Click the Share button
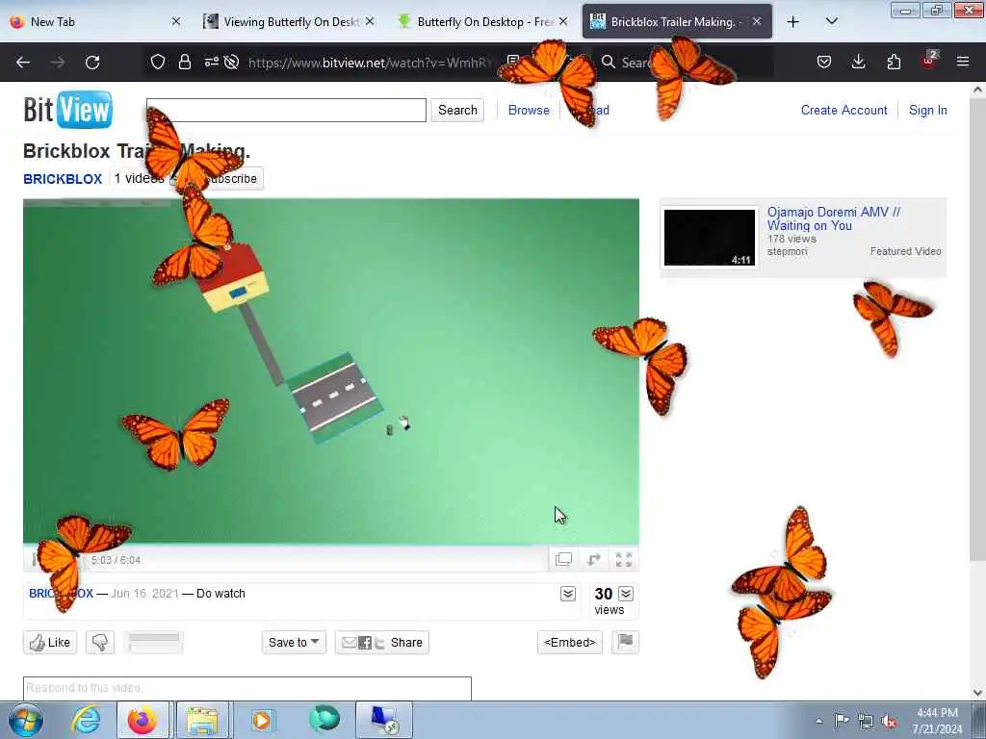 [x=381, y=642]
